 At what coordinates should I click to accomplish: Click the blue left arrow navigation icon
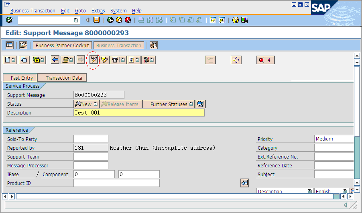click(55, 60)
